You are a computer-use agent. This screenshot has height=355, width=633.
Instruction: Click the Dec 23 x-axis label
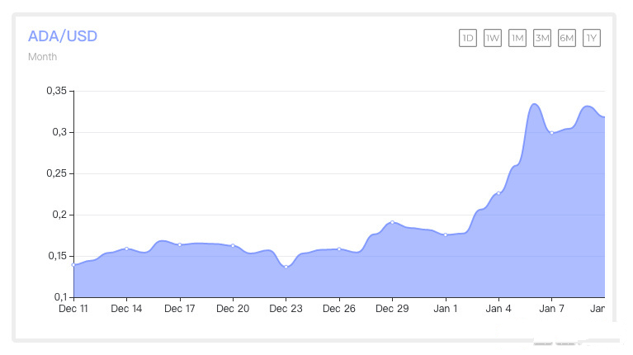pos(286,309)
